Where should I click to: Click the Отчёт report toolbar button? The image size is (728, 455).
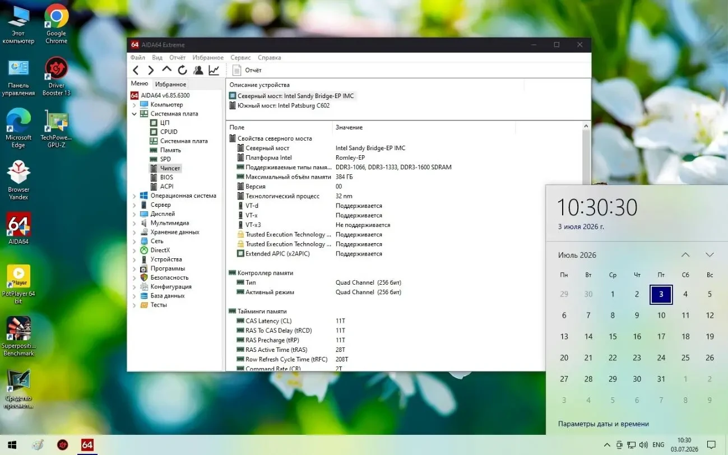[x=247, y=70]
